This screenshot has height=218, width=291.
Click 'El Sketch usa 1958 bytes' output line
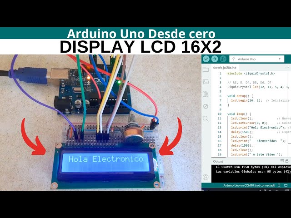coord(253,167)
